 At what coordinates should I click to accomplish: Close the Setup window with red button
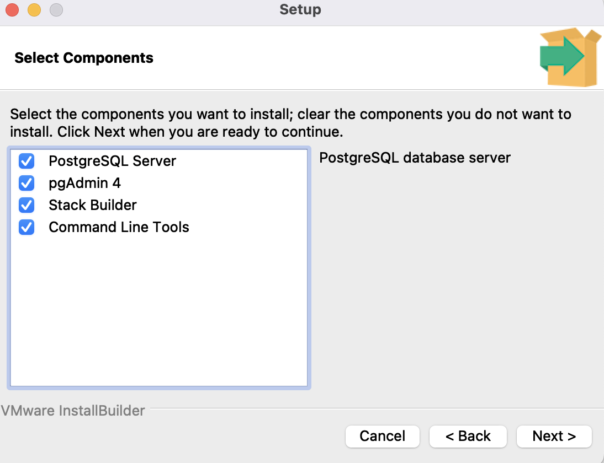pos(12,10)
